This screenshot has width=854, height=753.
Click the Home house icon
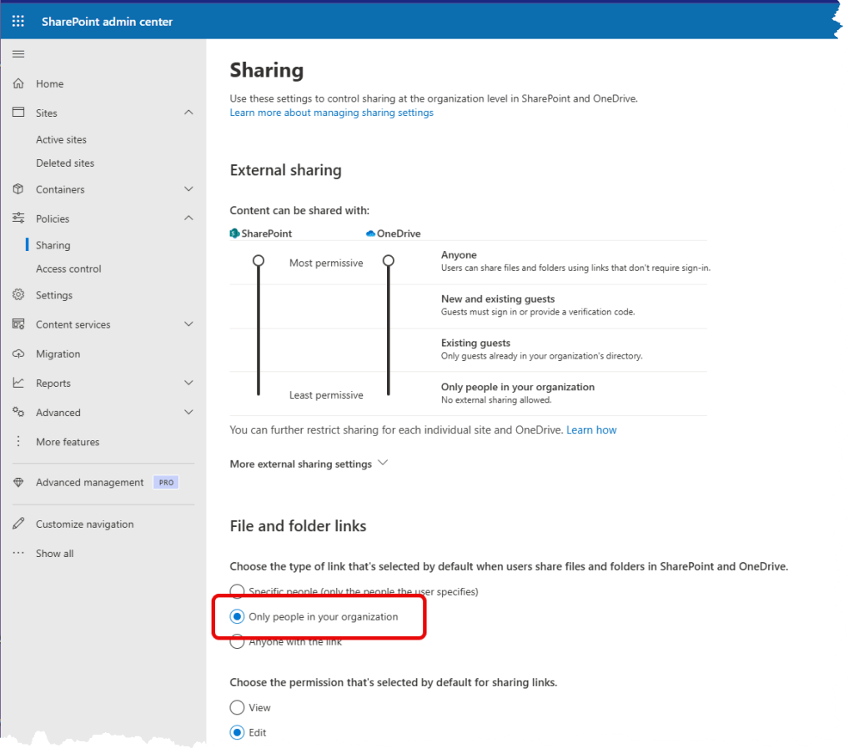point(18,83)
